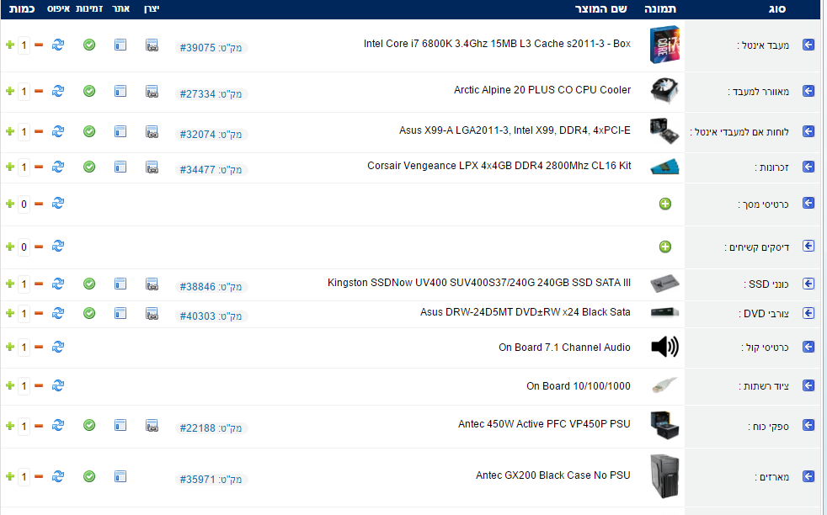Decrease quantity of Antec 450W PSU
The image size is (827, 515).
click(39, 426)
